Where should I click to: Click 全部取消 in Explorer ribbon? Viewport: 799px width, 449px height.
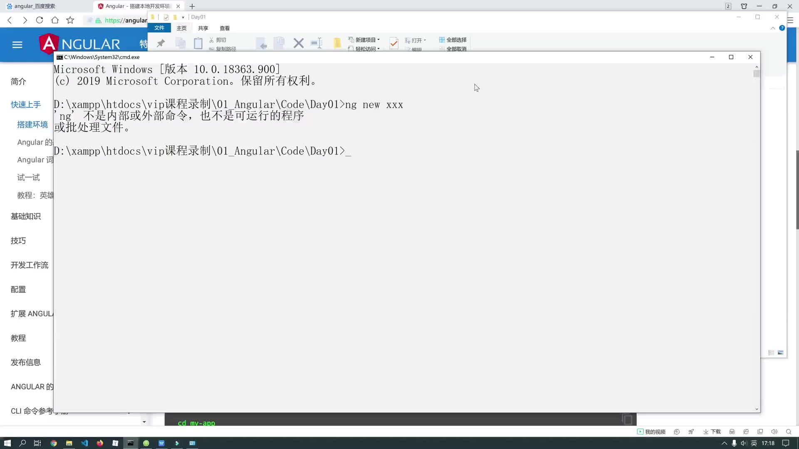pos(453,49)
